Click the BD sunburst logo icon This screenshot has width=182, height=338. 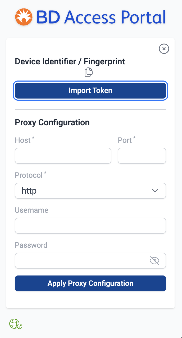24,17
